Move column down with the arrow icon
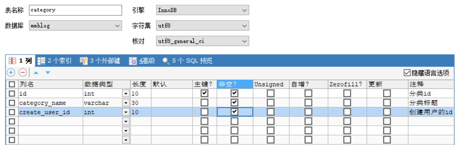The height and width of the screenshot is (145, 455). point(48,72)
